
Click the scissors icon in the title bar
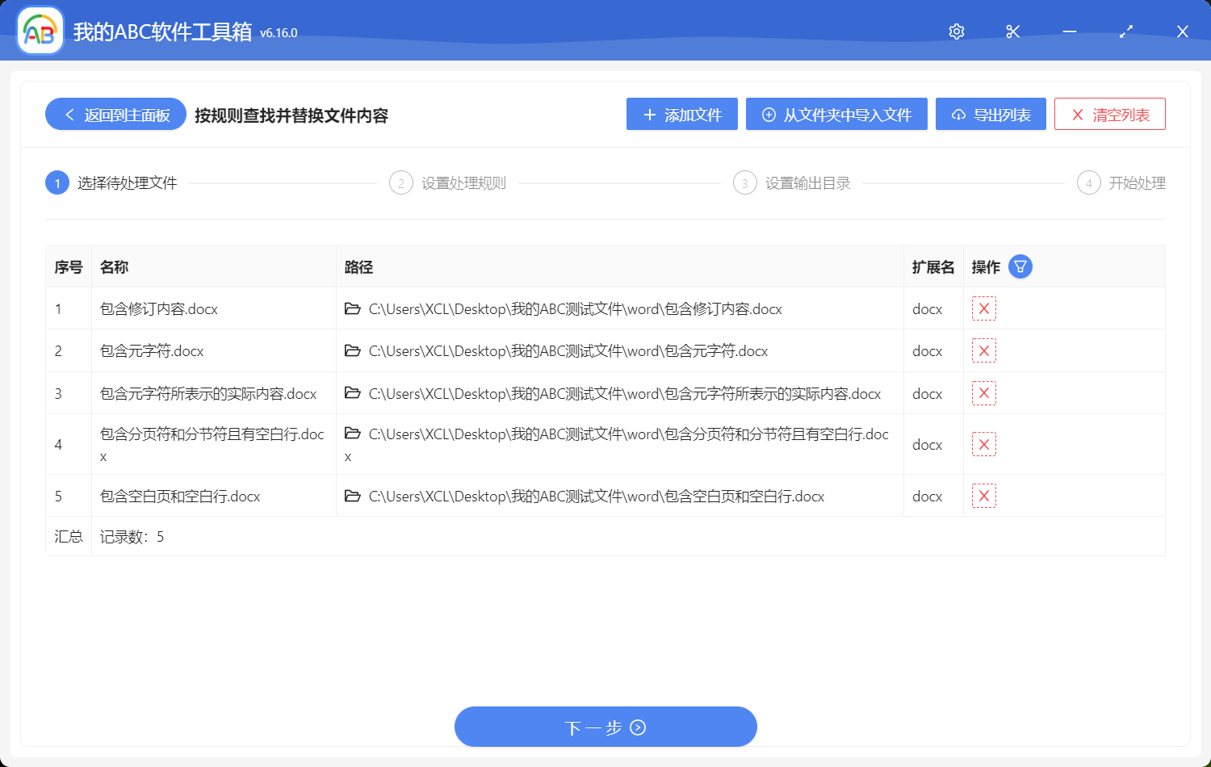pos(1012,31)
